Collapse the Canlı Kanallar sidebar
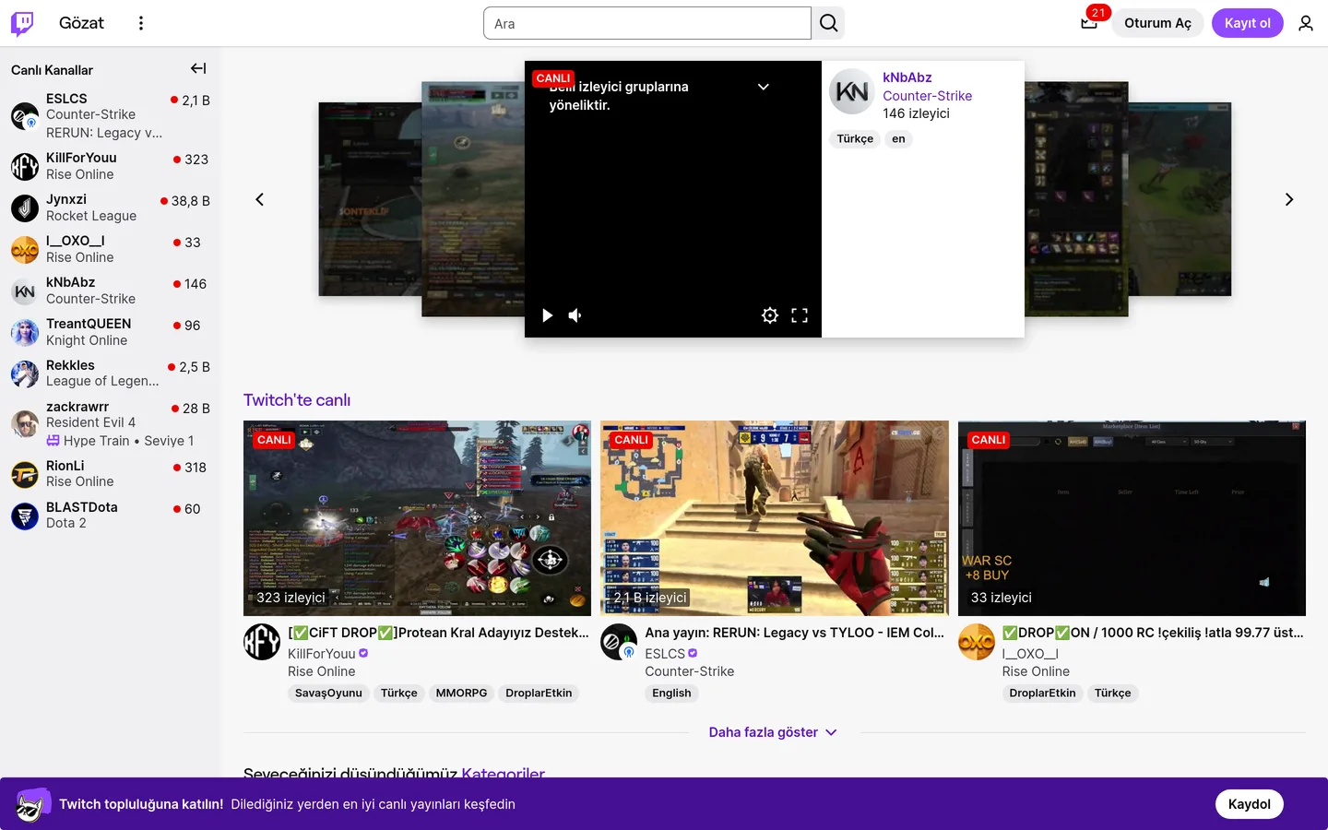This screenshot has height=830, width=1328. pyautogui.click(x=198, y=68)
